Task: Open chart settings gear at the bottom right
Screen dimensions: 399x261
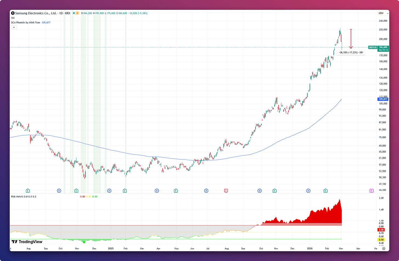Action: click(x=384, y=249)
